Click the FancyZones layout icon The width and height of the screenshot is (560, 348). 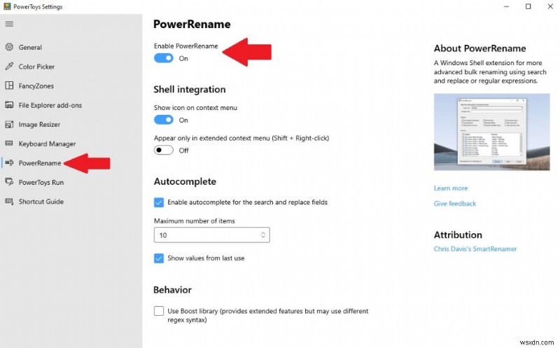(9, 85)
